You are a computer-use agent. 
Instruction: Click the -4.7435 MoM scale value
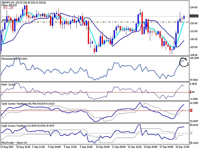click(194, 99)
